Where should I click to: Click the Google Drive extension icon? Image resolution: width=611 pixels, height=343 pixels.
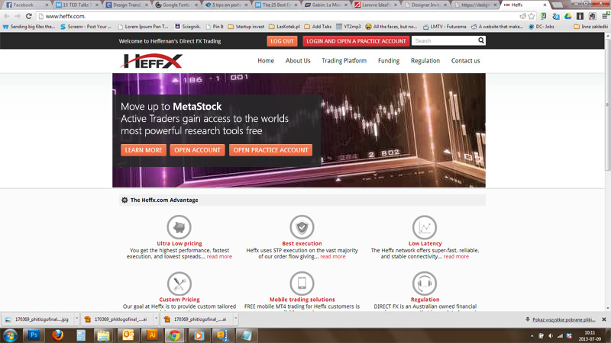click(567, 16)
